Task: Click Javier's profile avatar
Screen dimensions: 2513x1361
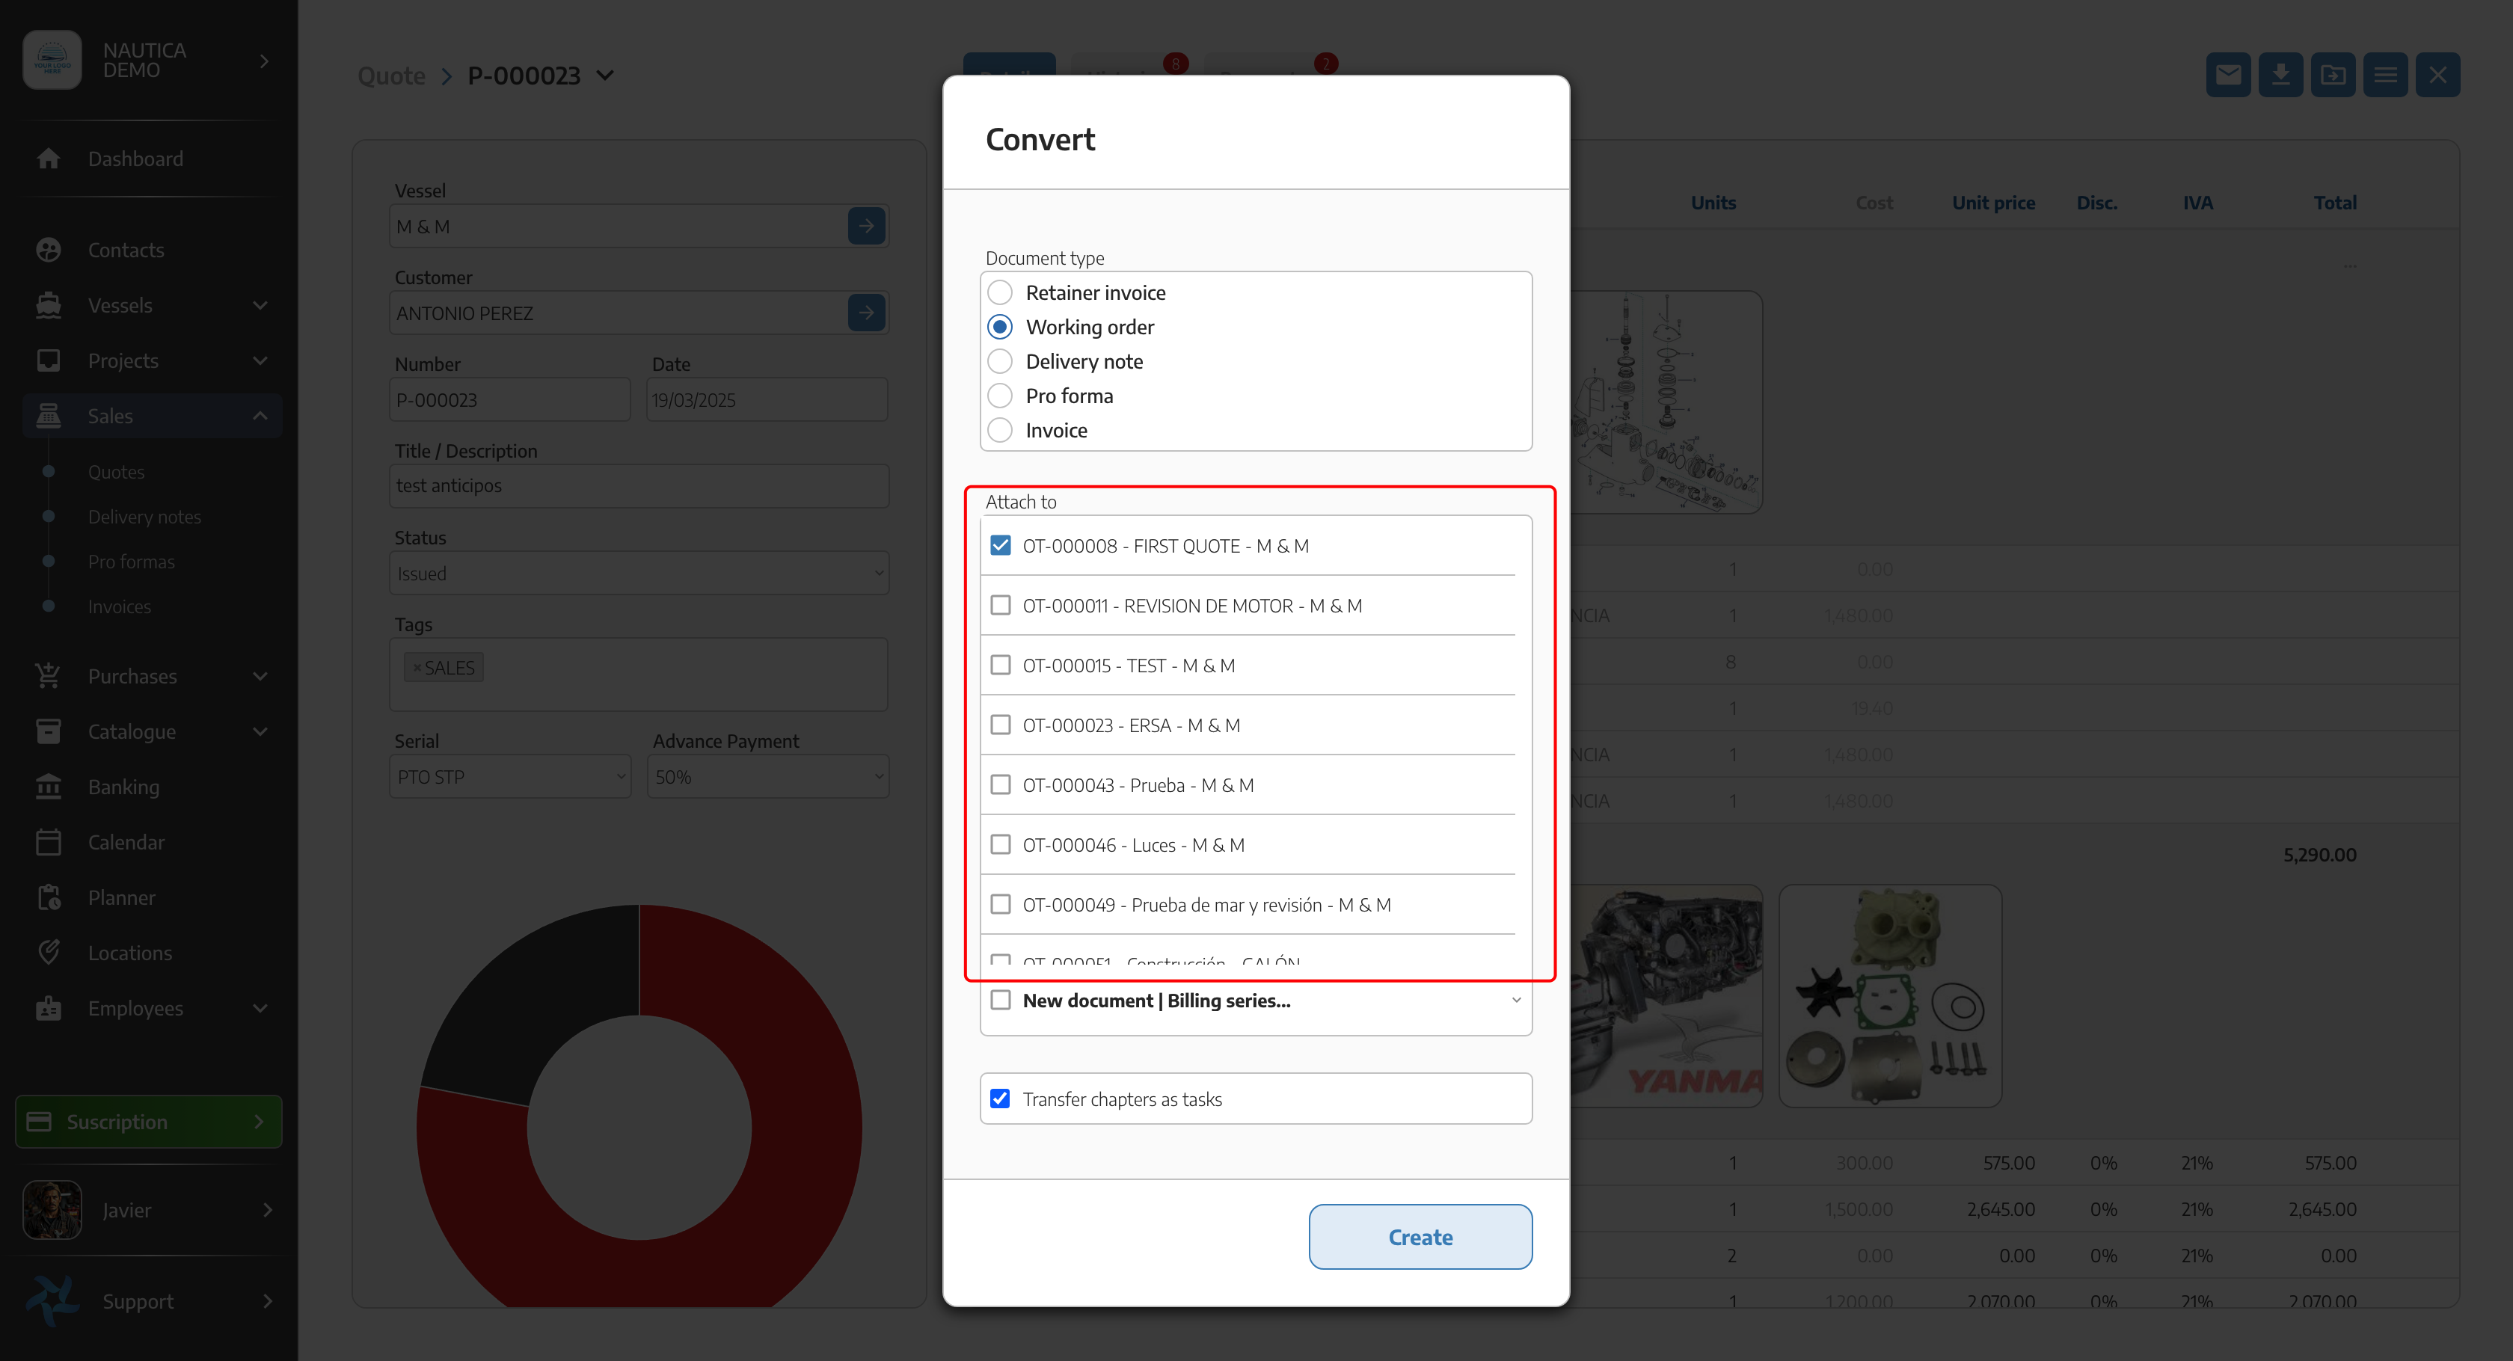Action: tap(52, 1210)
